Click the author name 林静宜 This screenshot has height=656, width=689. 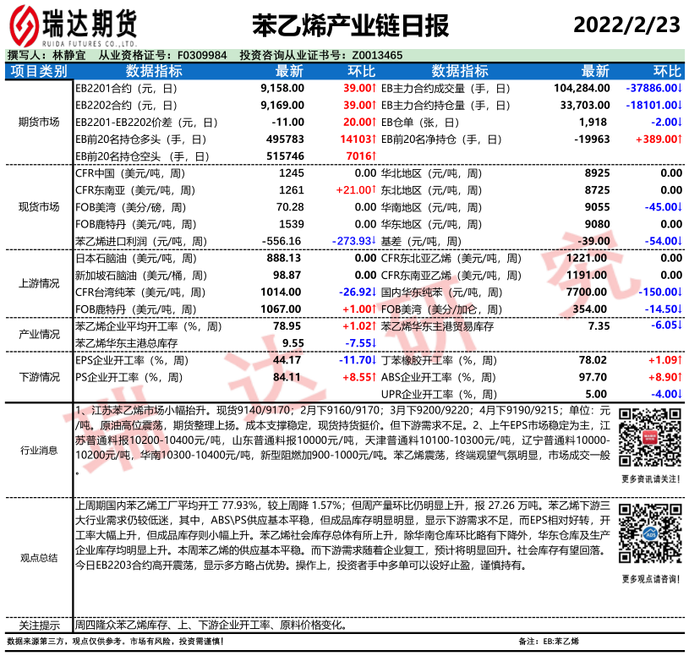pos(68,55)
